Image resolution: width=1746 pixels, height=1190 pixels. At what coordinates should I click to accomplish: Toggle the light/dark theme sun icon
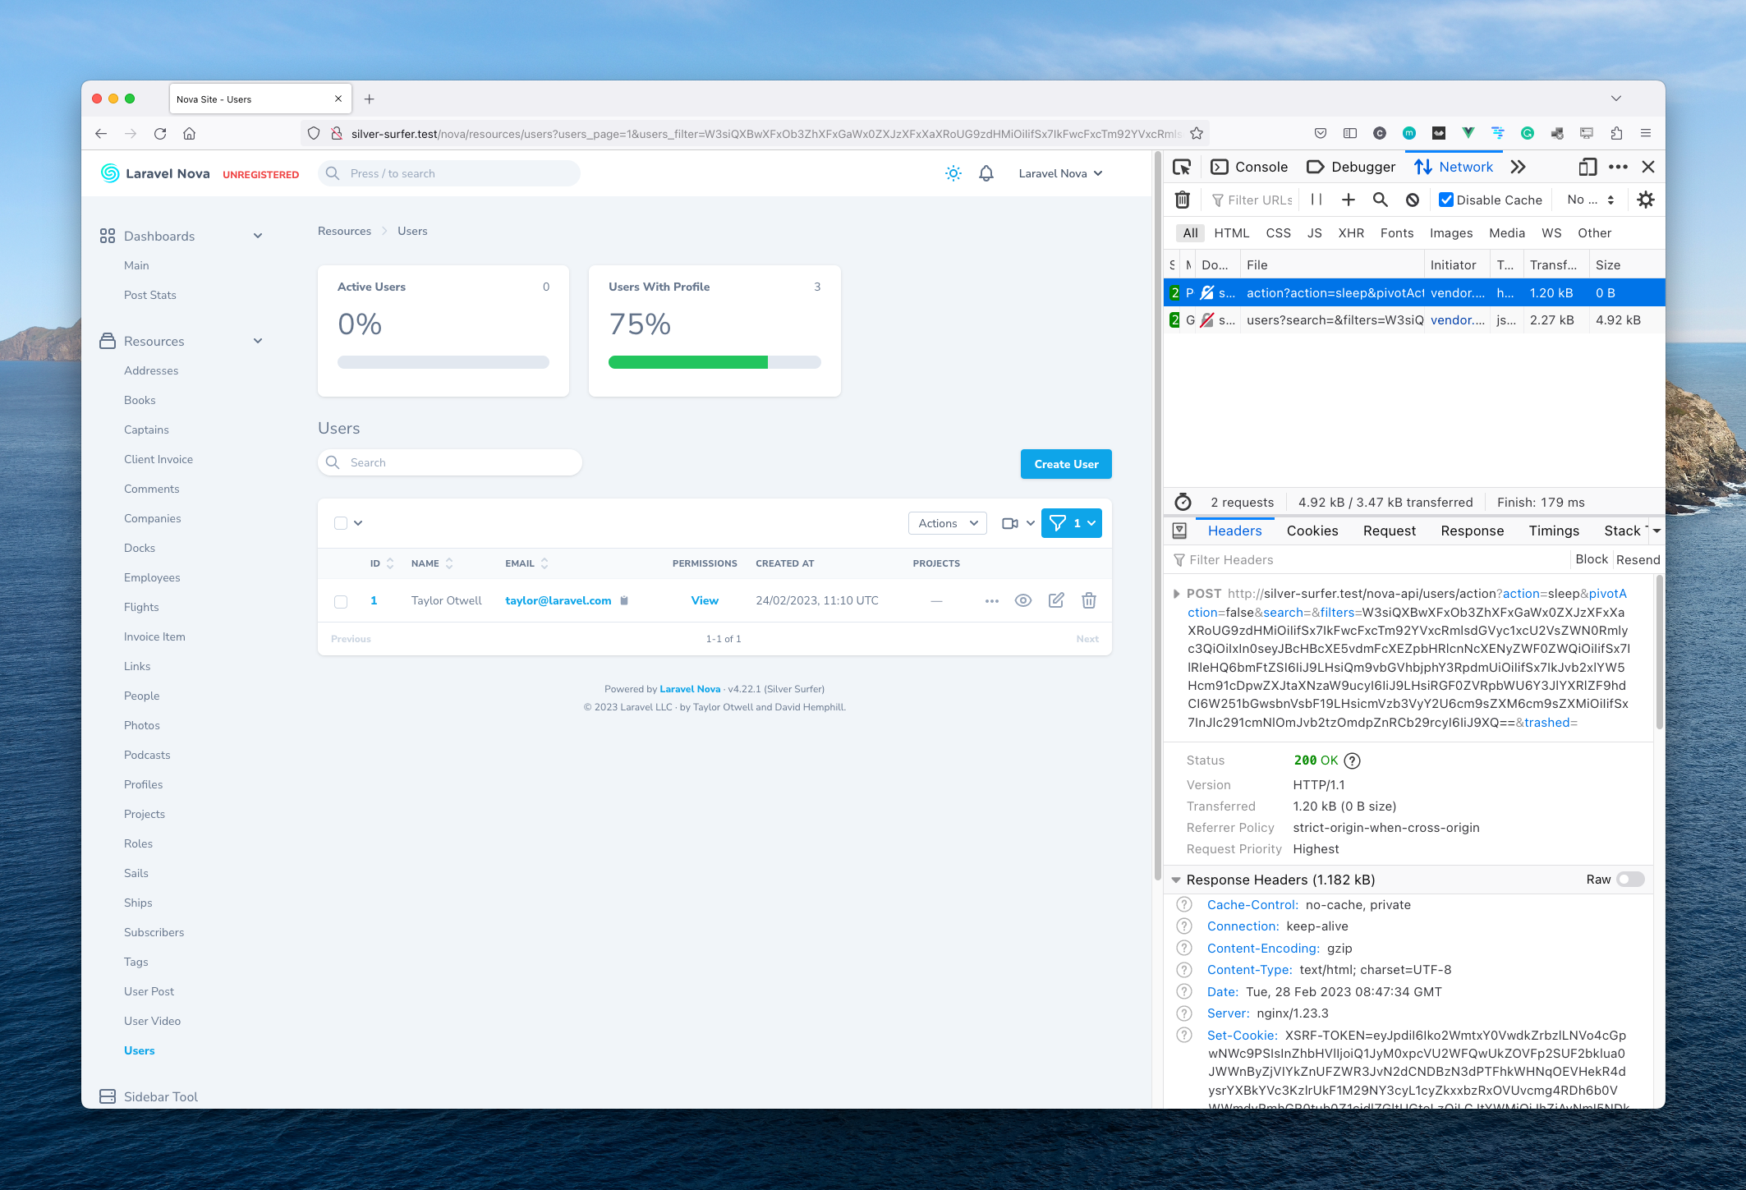click(953, 173)
